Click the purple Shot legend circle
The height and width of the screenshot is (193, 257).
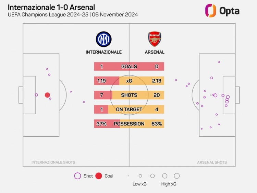click(x=77, y=176)
